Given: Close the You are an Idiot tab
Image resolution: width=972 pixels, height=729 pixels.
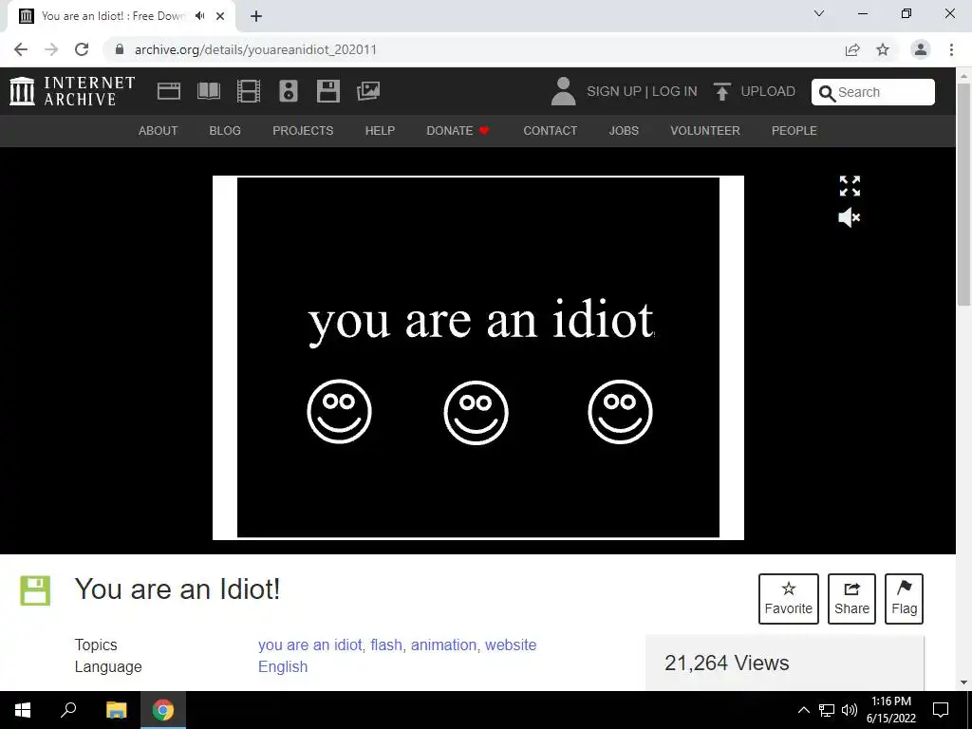Looking at the screenshot, I should coord(220,16).
